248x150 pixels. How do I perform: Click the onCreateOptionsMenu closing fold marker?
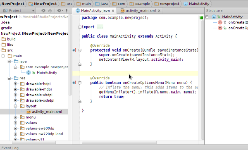pos(80,101)
